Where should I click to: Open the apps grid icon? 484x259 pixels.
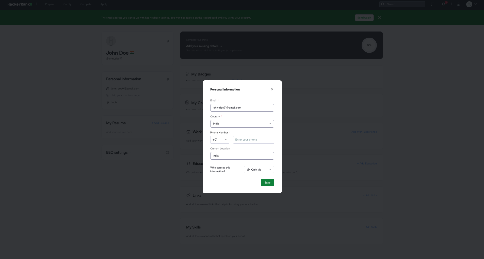coord(458,4)
